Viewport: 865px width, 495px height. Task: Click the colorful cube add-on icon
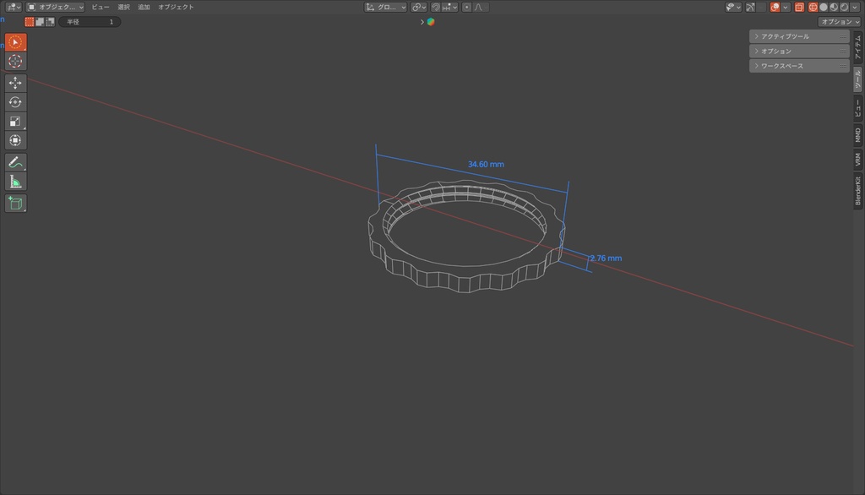click(x=431, y=21)
